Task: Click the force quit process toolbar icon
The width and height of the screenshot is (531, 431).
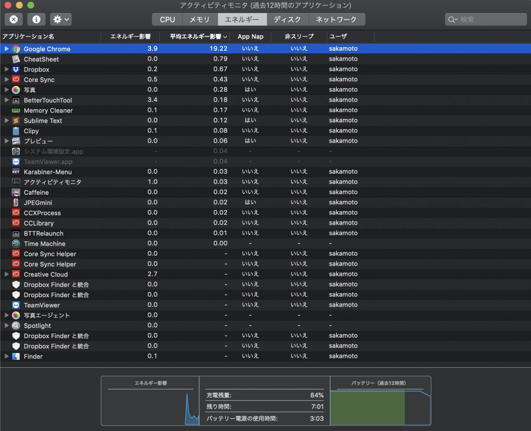Action: pos(13,19)
